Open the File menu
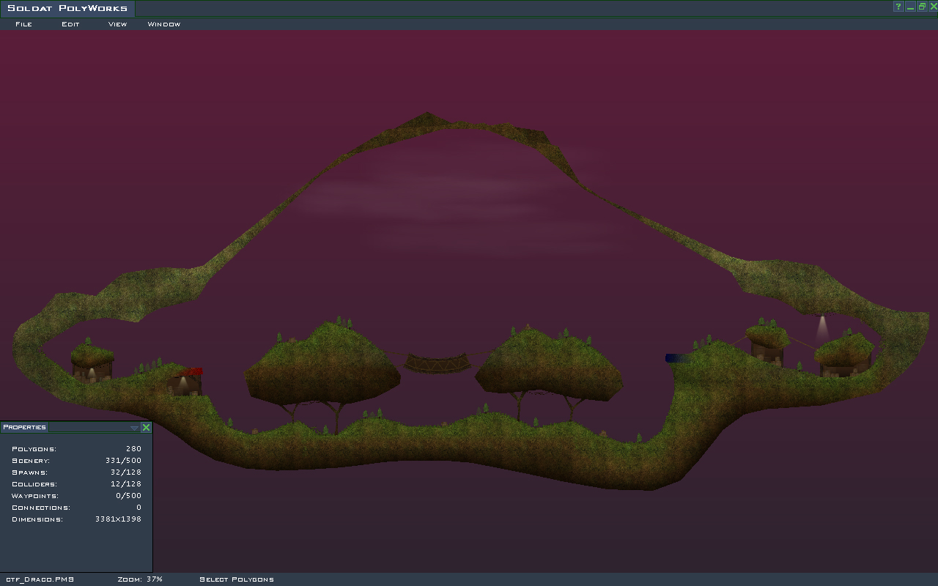The height and width of the screenshot is (586, 938). 23,24
